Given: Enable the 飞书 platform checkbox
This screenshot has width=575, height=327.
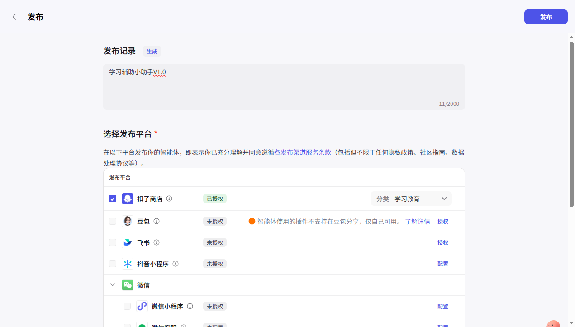Looking at the screenshot, I should pos(112,242).
